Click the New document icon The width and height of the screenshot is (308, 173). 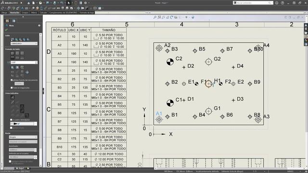(x=34, y=3)
